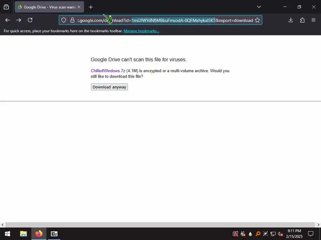The height and width of the screenshot is (240, 321).
Task: Click the first tray icon with red badge
Action: point(235,234)
